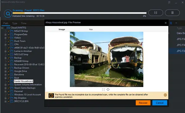185x113 pixels.
Task: Pause the scanning process
Action: point(156,13)
